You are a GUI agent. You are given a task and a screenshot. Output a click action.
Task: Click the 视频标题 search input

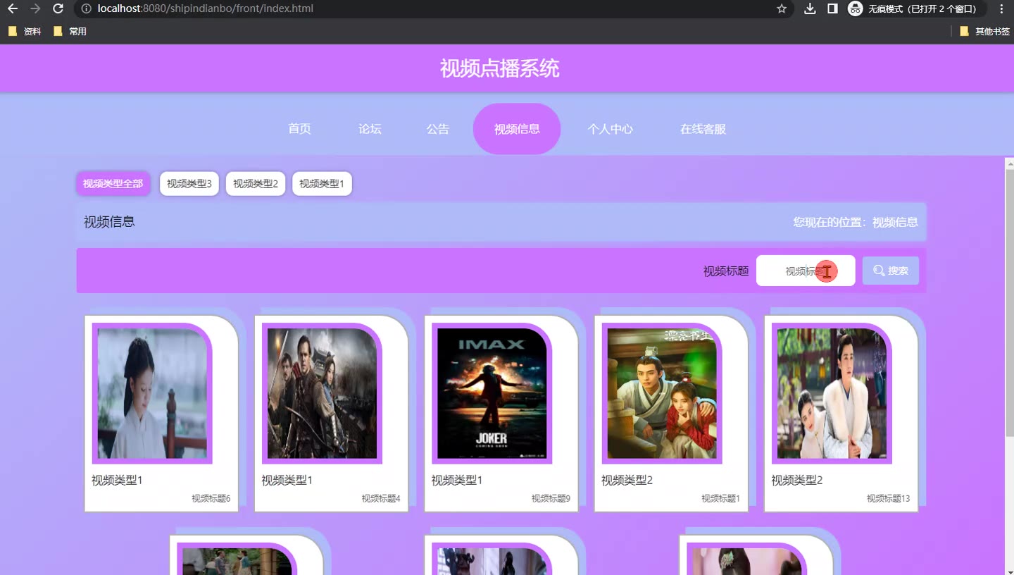(x=806, y=271)
